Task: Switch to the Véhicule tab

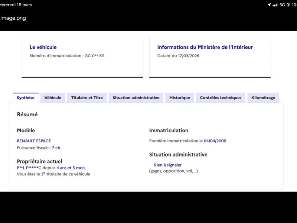Action: (53, 98)
